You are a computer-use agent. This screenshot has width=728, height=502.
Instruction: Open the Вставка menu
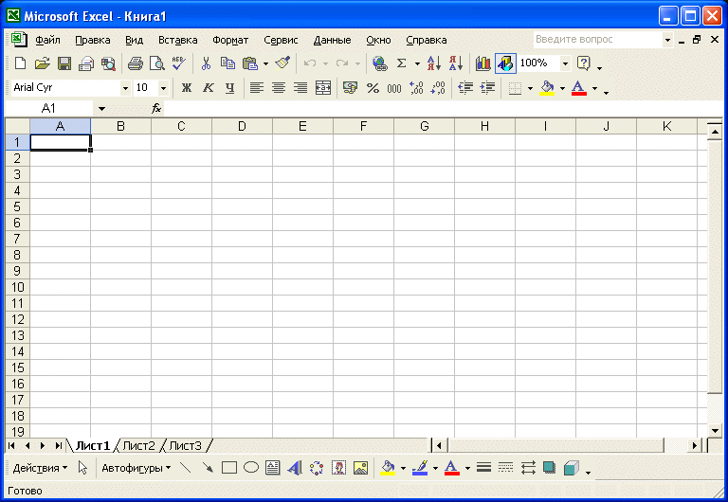coord(178,40)
